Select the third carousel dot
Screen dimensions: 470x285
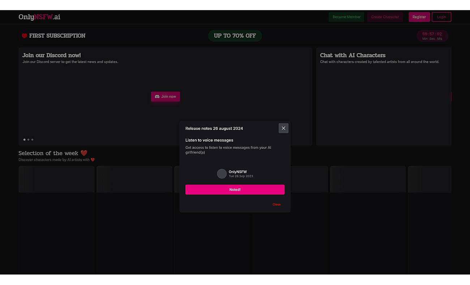point(32,140)
